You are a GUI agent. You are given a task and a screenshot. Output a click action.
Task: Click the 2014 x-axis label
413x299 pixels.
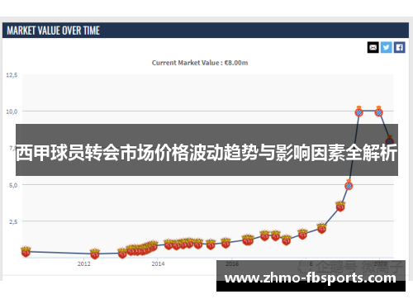pyautogui.click(x=158, y=263)
